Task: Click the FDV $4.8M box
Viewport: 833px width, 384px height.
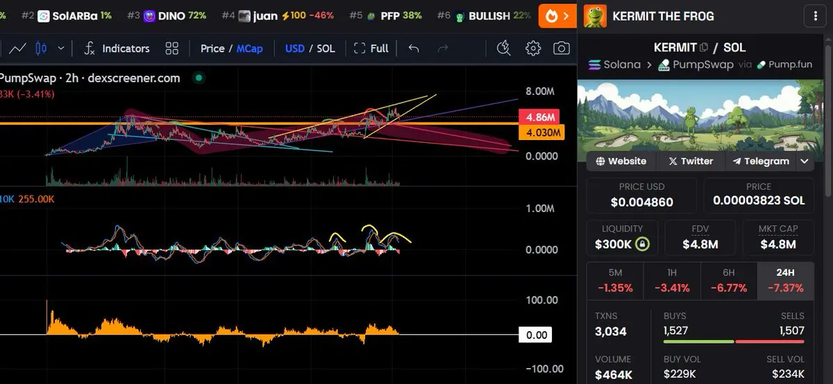Action: (x=700, y=237)
